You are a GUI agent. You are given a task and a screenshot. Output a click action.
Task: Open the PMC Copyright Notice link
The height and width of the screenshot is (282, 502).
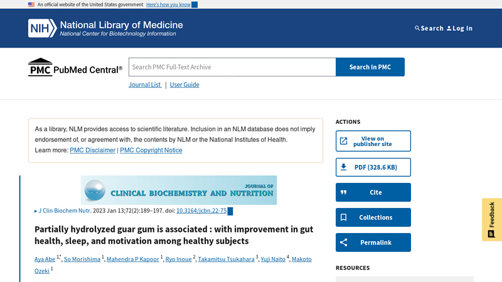coord(151,150)
